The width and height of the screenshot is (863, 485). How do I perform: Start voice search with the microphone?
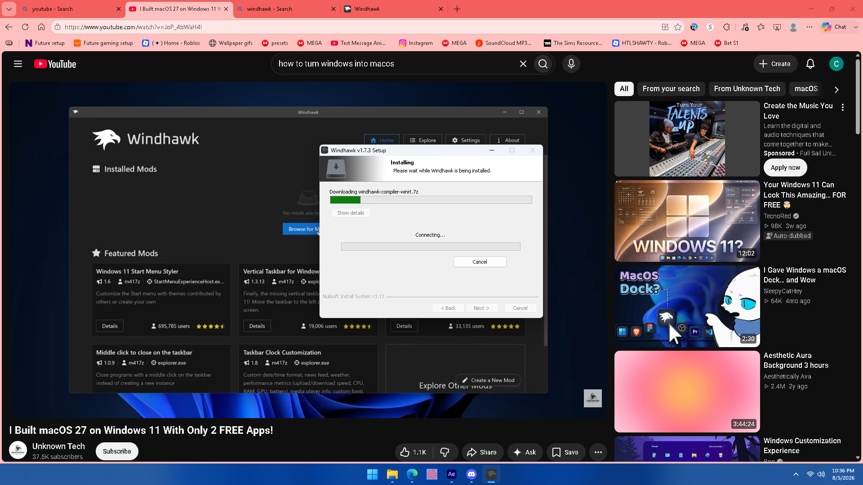[571, 64]
